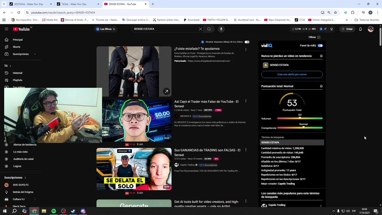Click the Volumen score slider
Viewport: 382px width, 215px height.
pos(300,119)
